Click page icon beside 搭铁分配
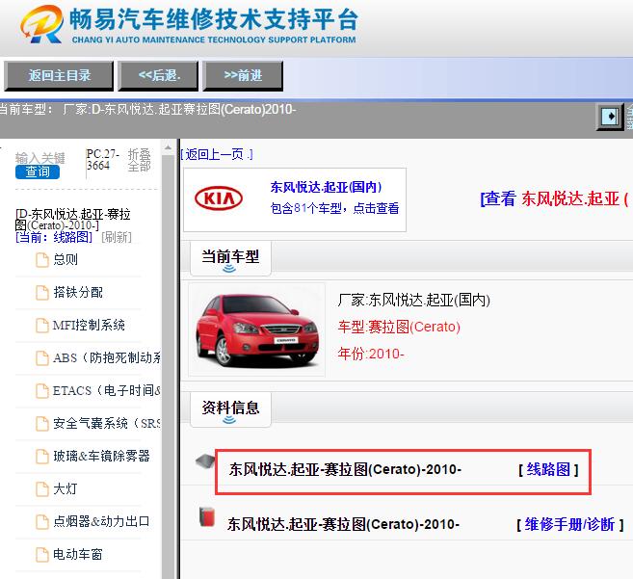 42,292
